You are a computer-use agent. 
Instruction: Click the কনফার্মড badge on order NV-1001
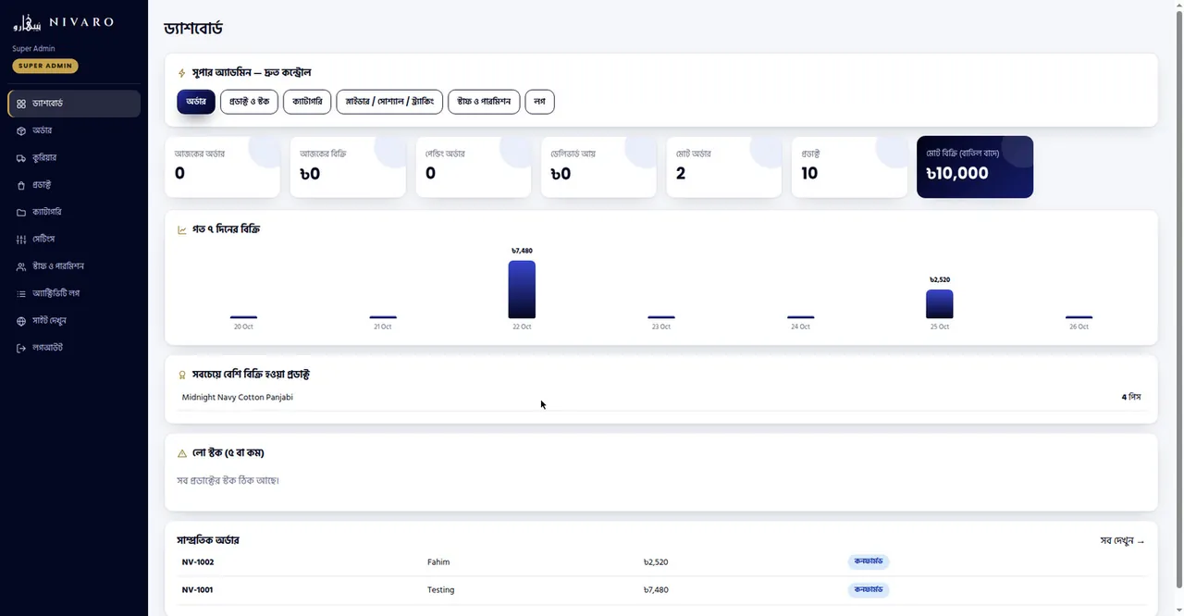click(869, 589)
